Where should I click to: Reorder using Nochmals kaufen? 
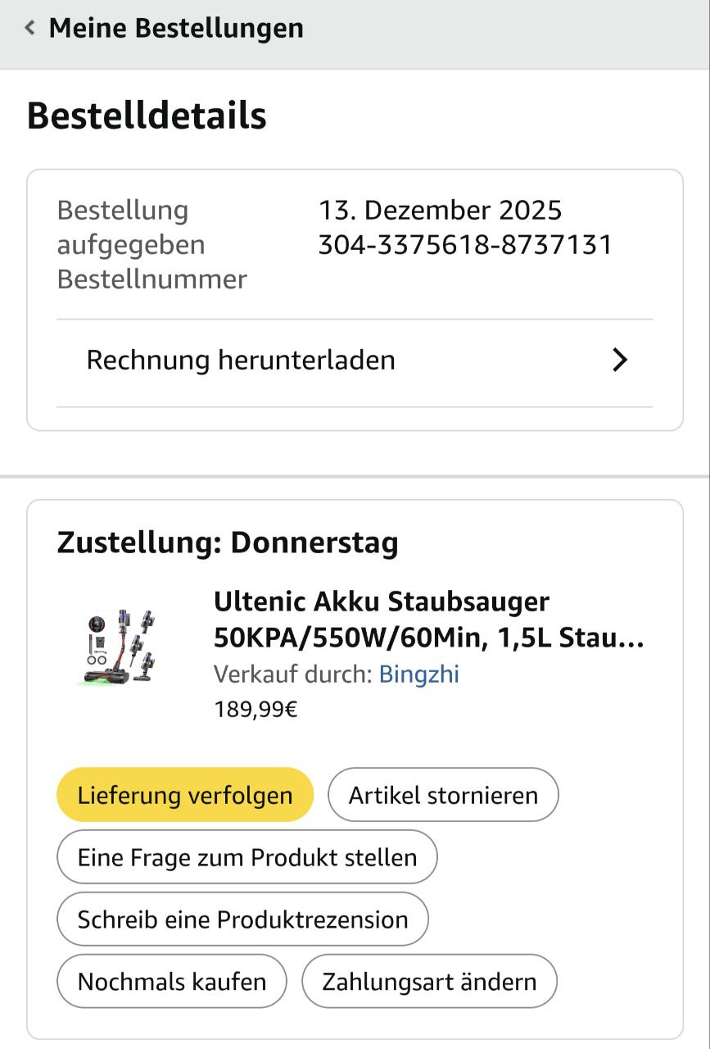pos(172,982)
